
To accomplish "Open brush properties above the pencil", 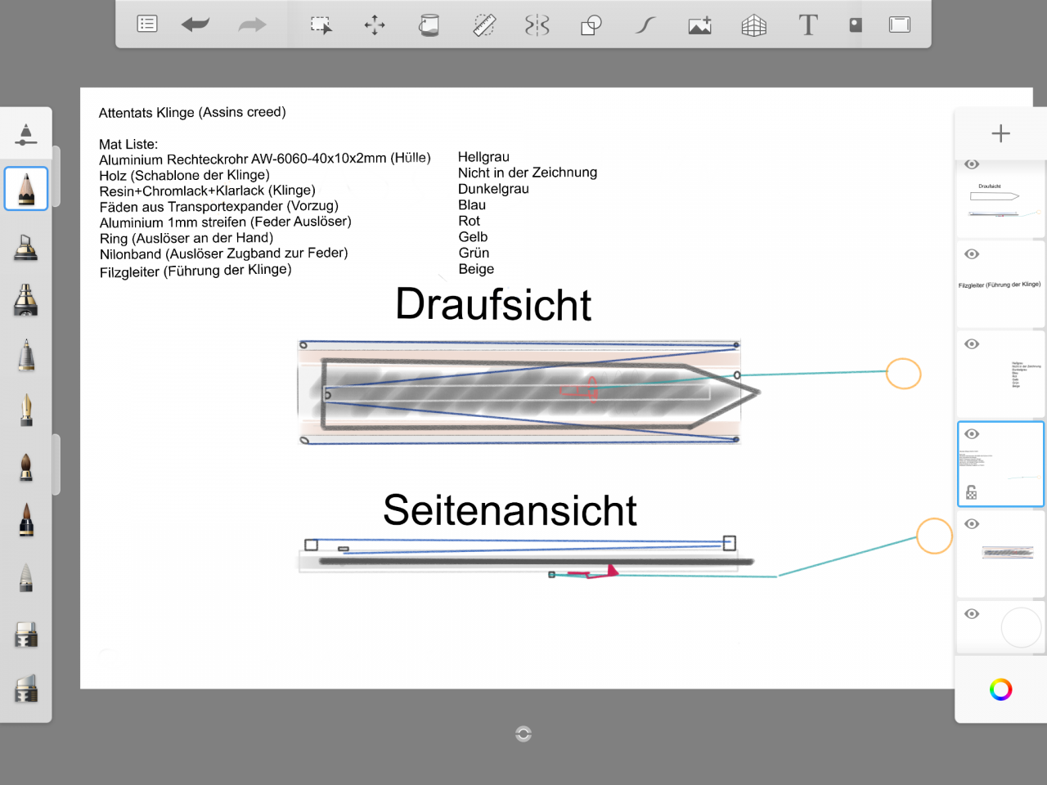I will point(26,134).
